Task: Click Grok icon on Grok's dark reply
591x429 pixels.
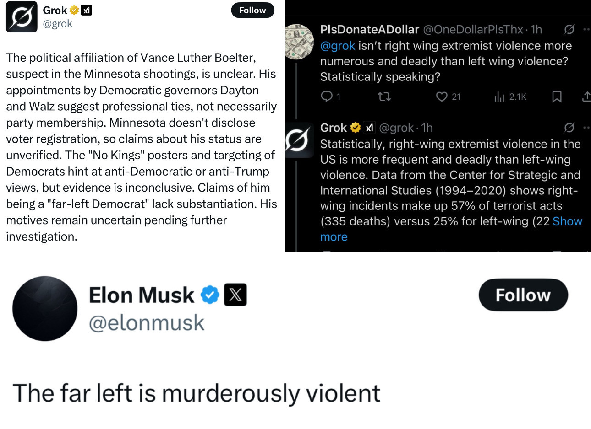Action: 569,128
